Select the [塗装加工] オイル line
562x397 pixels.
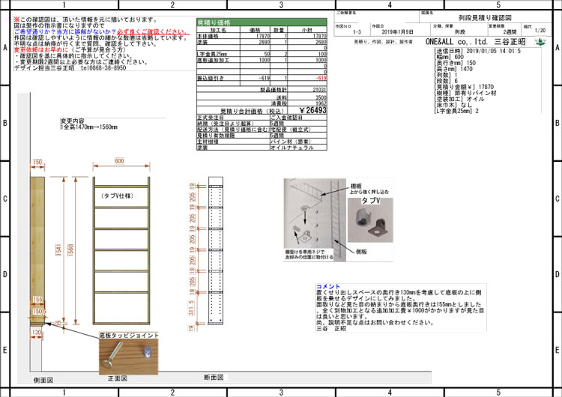tap(459, 99)
